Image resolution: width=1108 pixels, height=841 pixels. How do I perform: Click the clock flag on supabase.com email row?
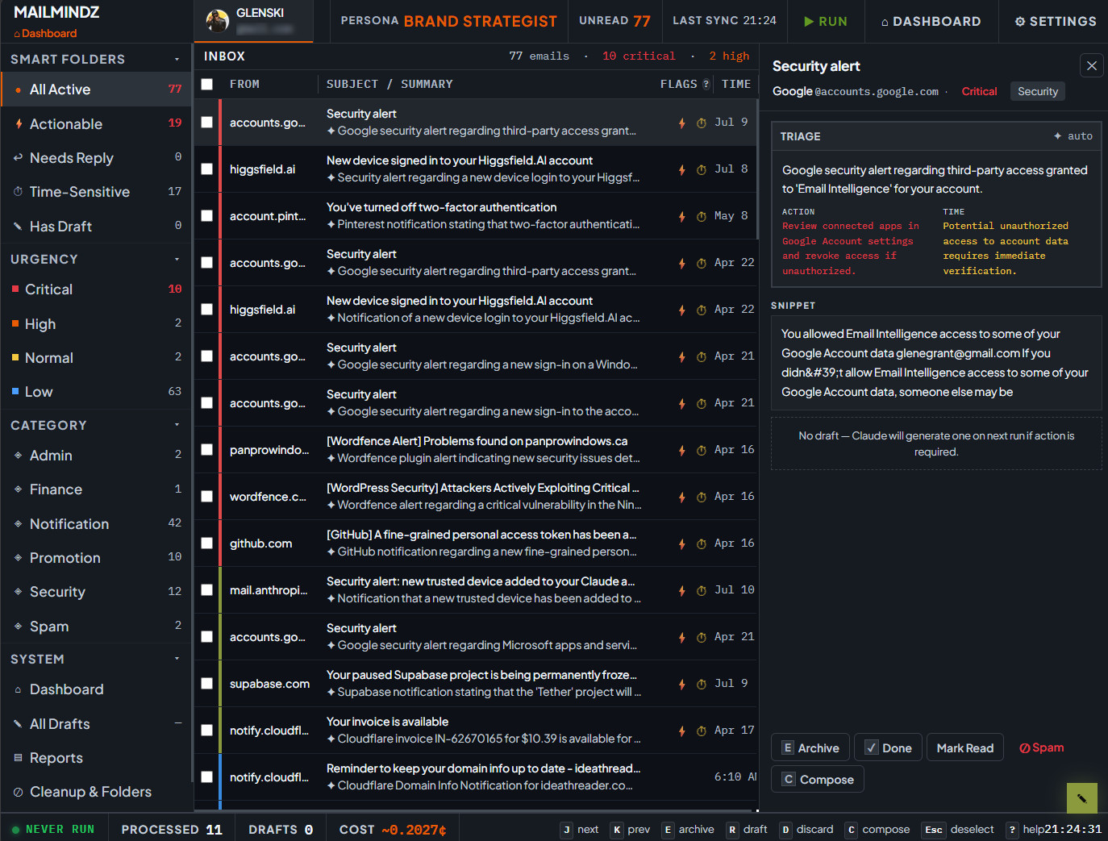pyautogui.click(x=702, y=684)
